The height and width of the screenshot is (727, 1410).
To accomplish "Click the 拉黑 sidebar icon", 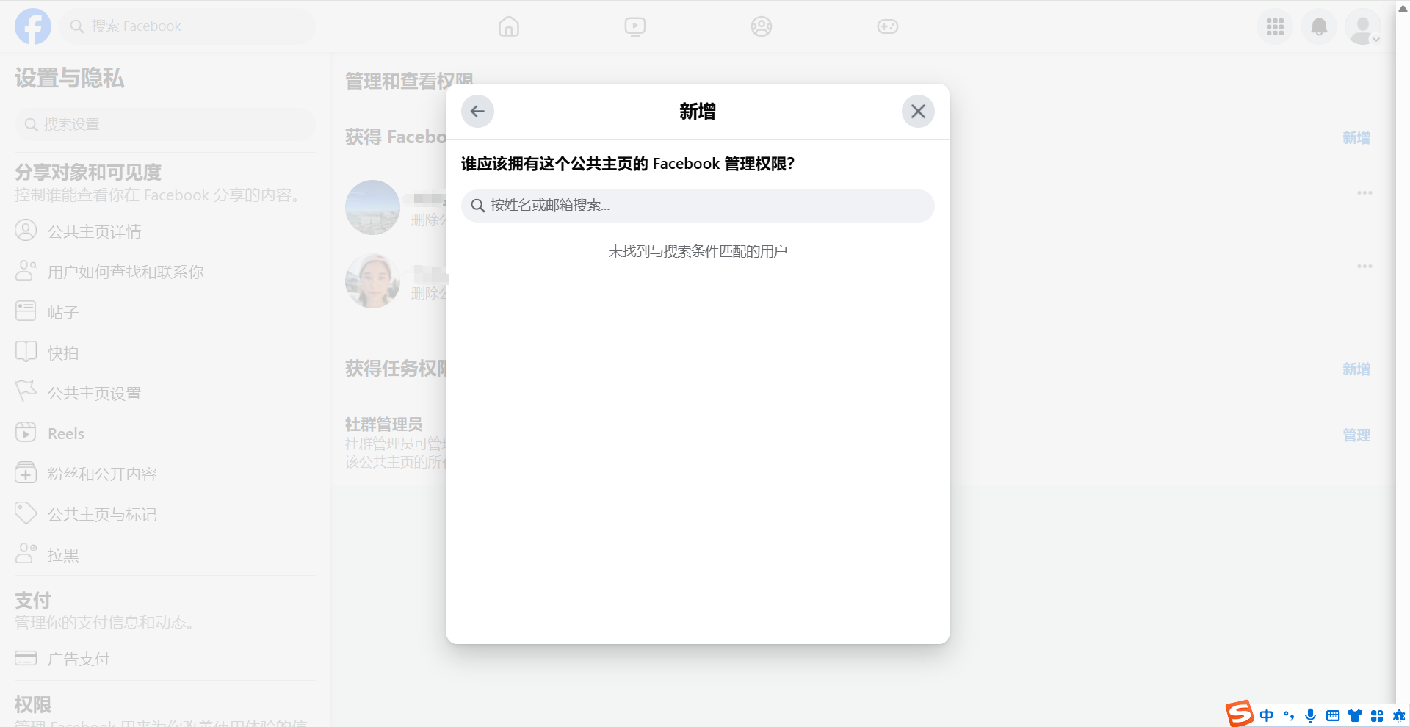I will pyautogui.click(x=26, y=553).
